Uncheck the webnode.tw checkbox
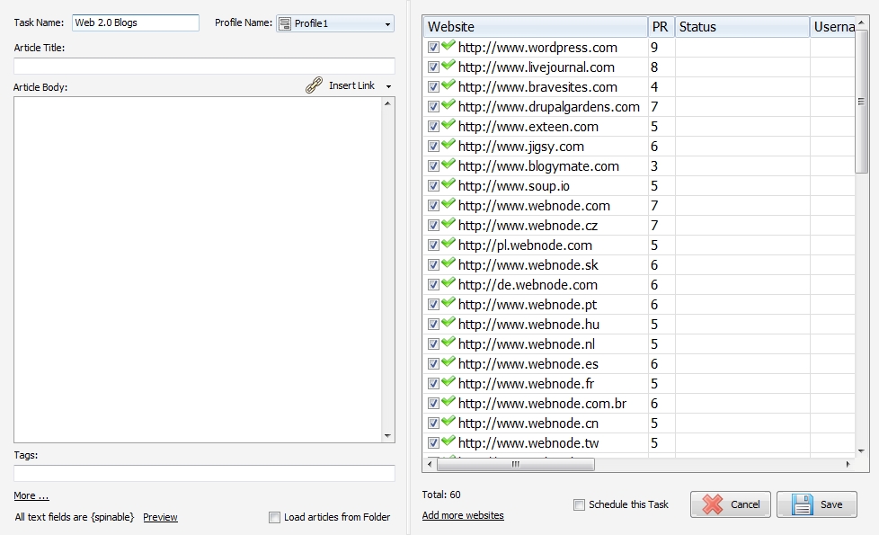The width and height of the screenshot is (879, 535). [x=433, y=443]
